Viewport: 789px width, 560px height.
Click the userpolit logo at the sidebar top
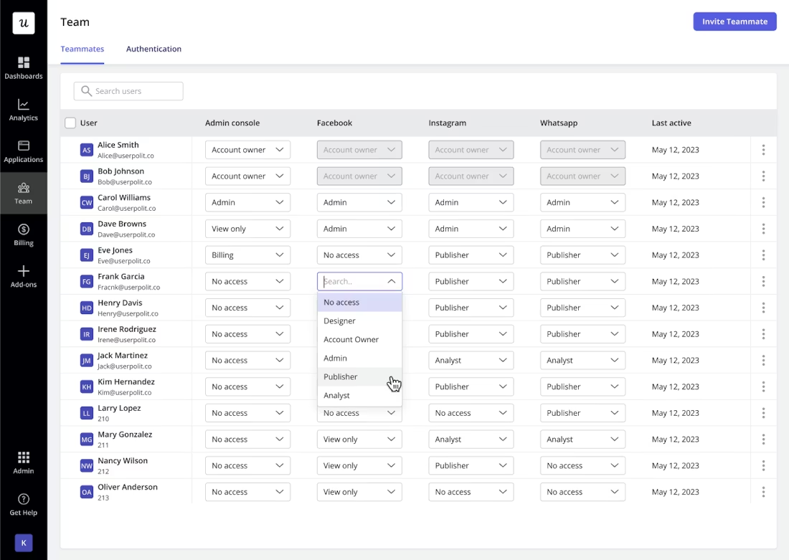(x=24, y=22)
